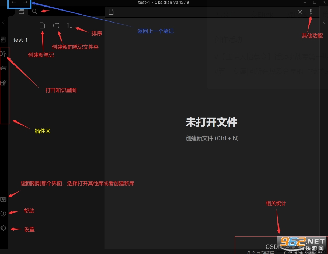This screenshot has height=254, width=328.
Task: Click the cards icon below the graph view
Action: click(x=3, y=68)
